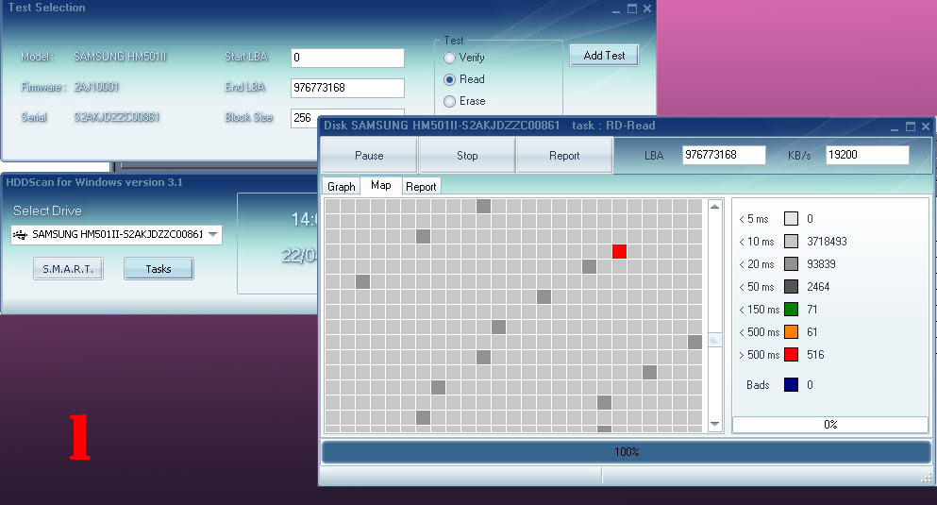Choose the Erase test option
937x505 pixels.
[x=450, y=101]
